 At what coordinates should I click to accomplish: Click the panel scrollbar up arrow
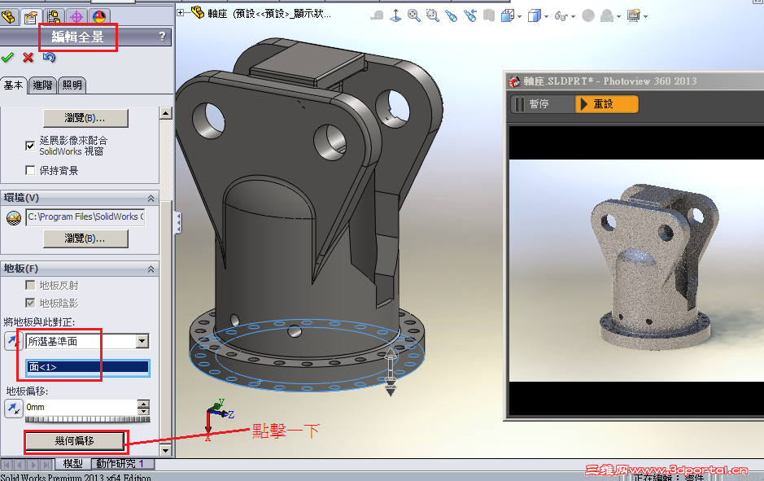point(166,113)
